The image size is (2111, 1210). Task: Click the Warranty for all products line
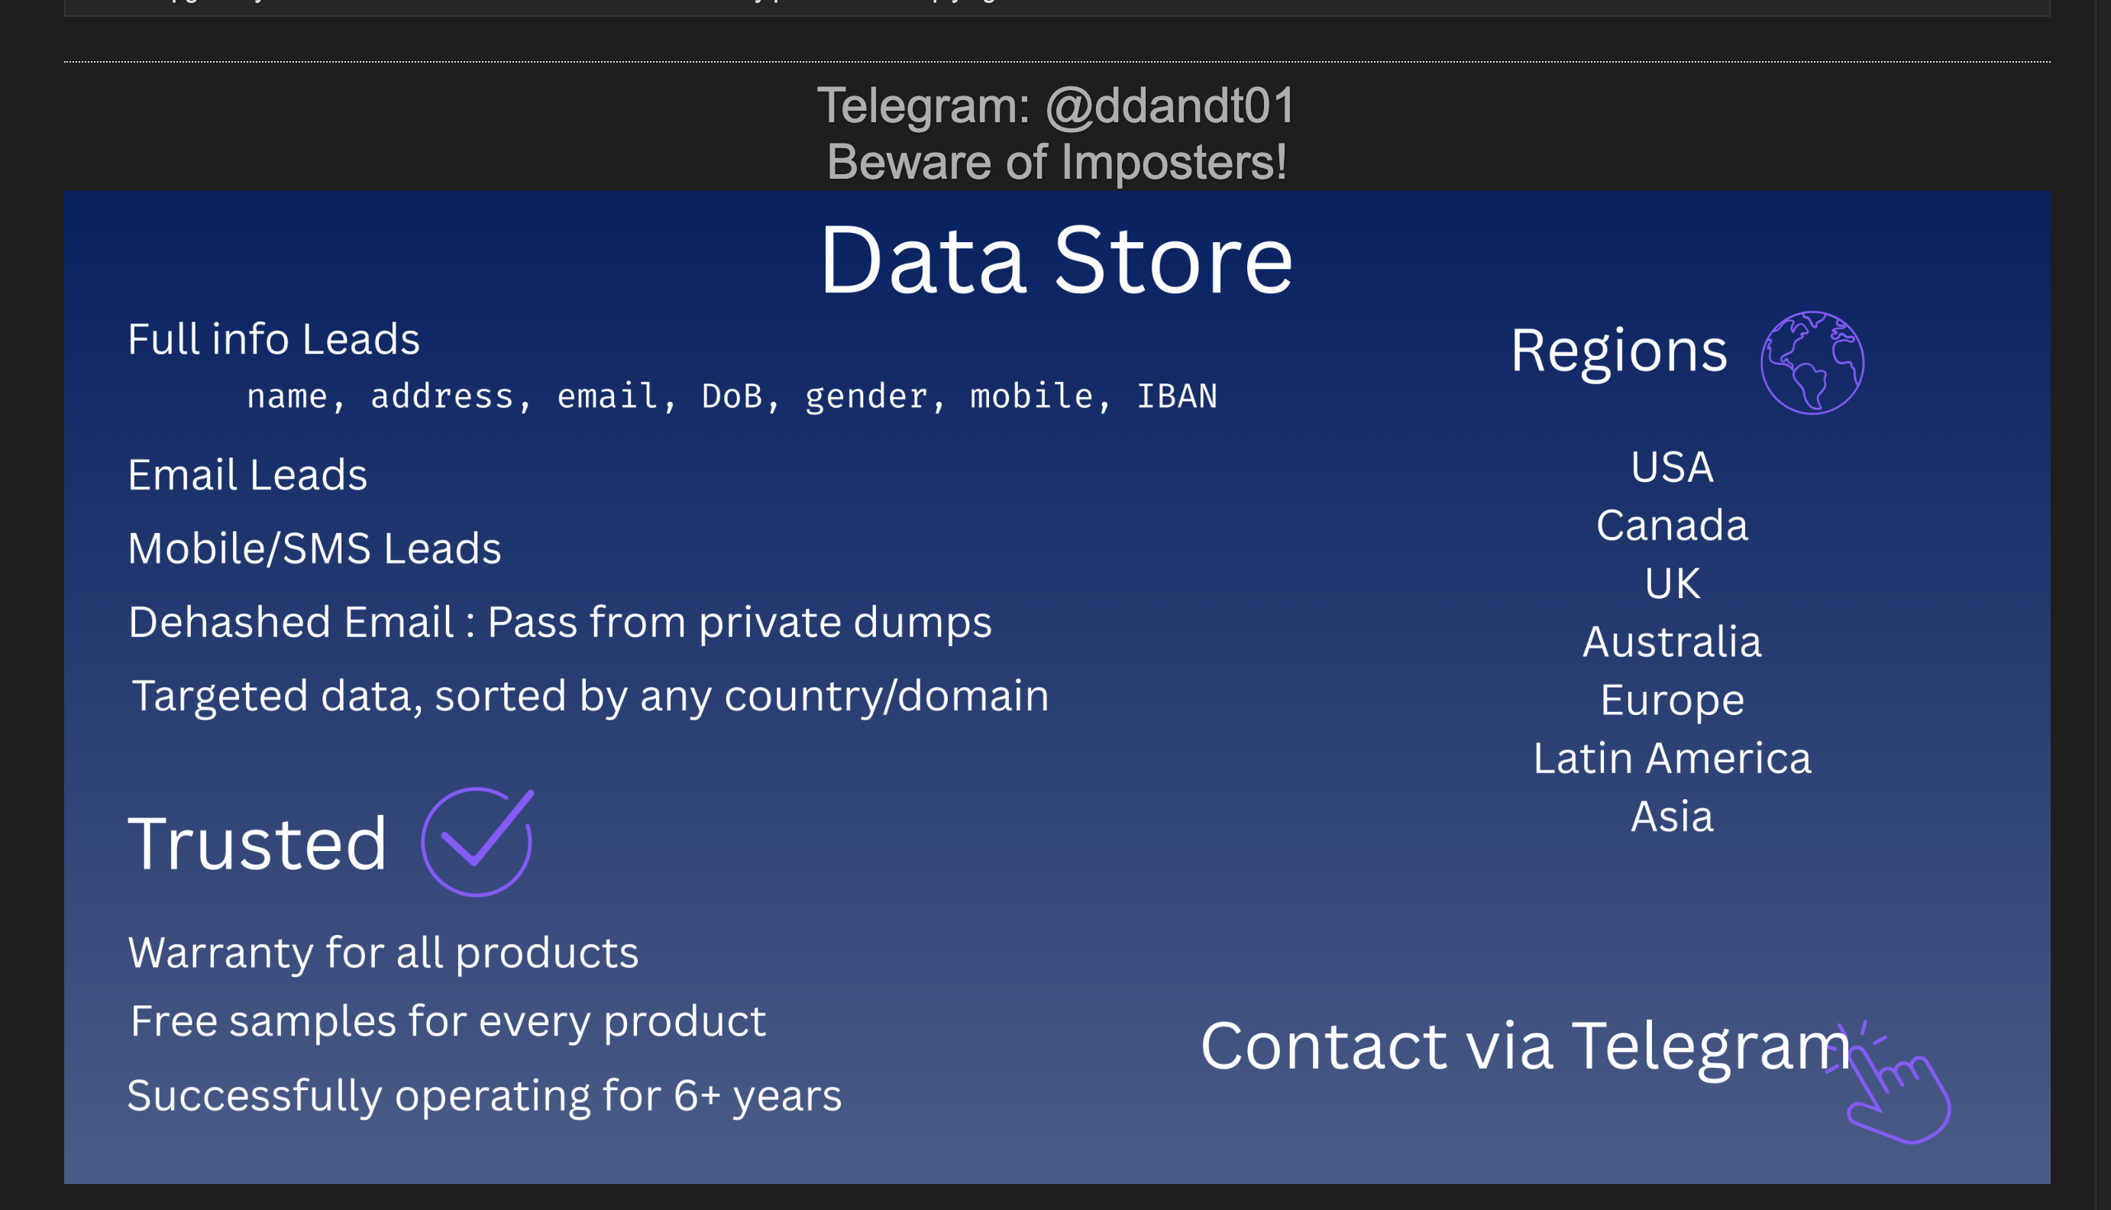pyautogui.click(x=383, y=953)
